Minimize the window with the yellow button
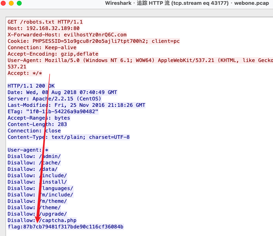Viewport: 273px width, 236px height. [x=12, y=3]
